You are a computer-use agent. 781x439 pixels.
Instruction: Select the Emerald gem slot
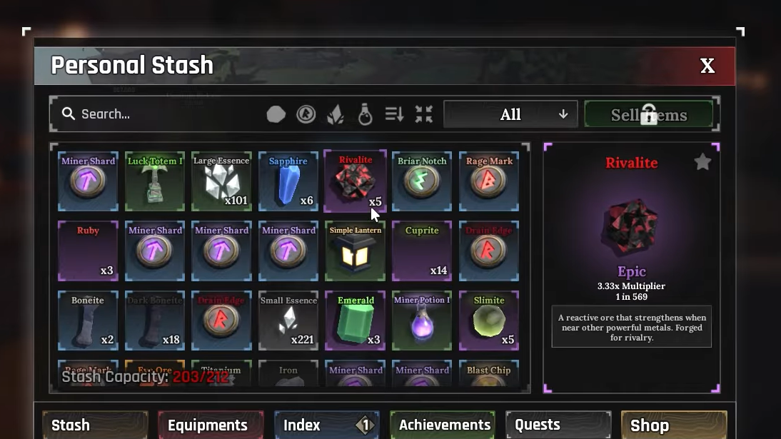click(355, 321)
